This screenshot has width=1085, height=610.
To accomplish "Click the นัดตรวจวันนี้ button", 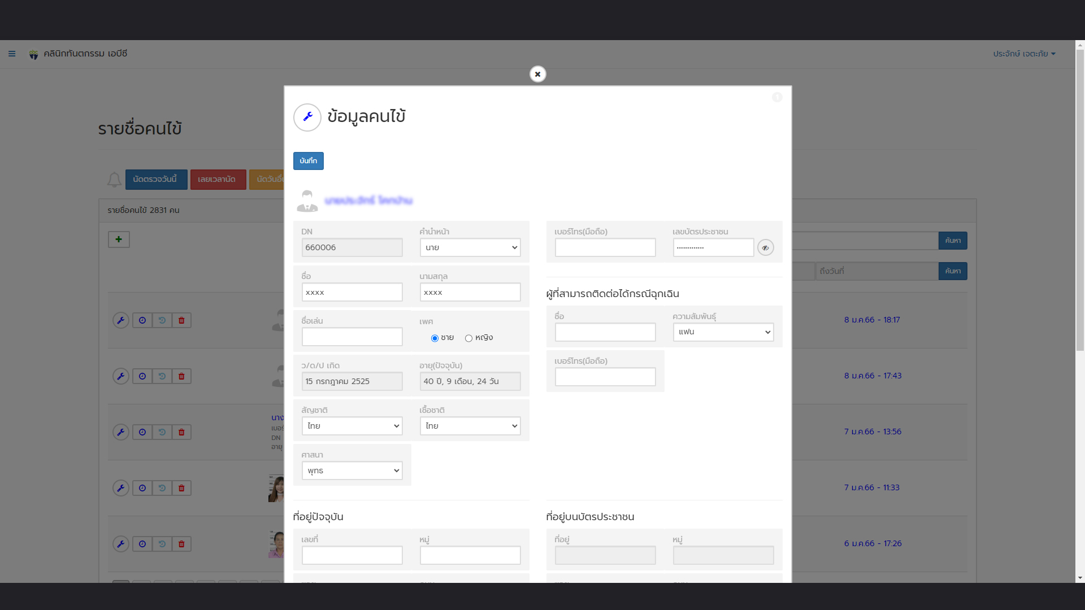I will 155,179.
